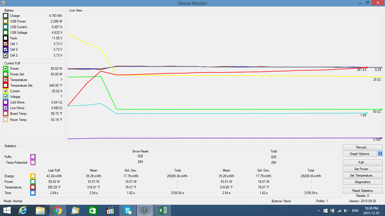This screenshot has width=385, height=216.
Task: Click the pause icon beside Graph Options
Action: pos(380,154)
